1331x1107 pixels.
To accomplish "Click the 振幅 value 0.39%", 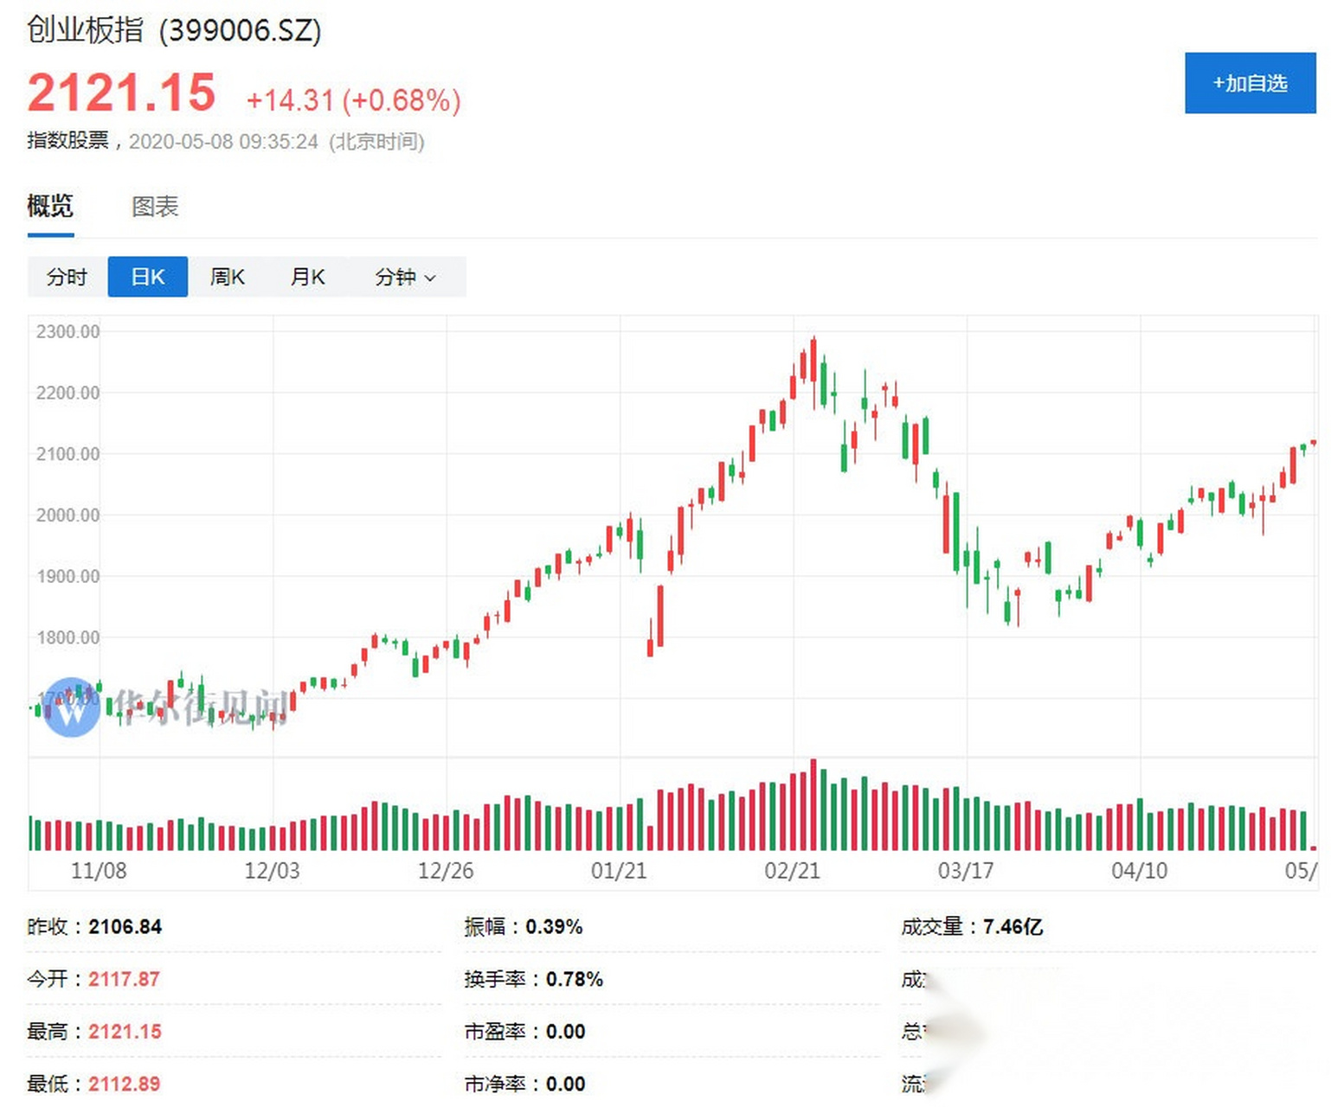I will (554, 927).
